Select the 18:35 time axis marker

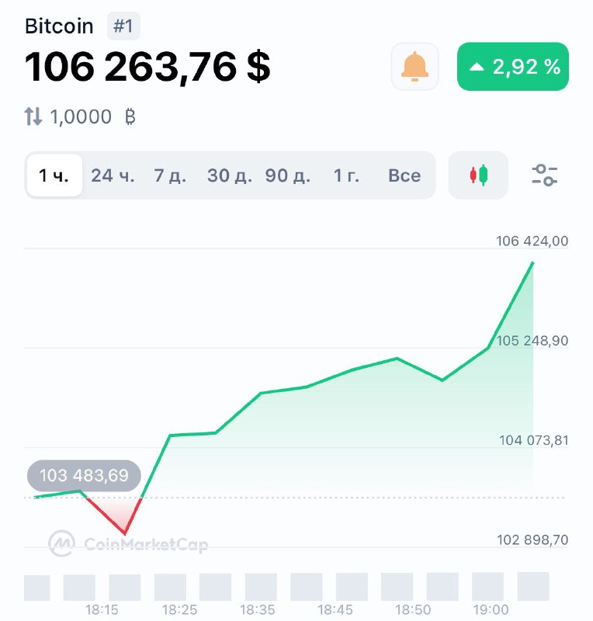coord(258,610)
